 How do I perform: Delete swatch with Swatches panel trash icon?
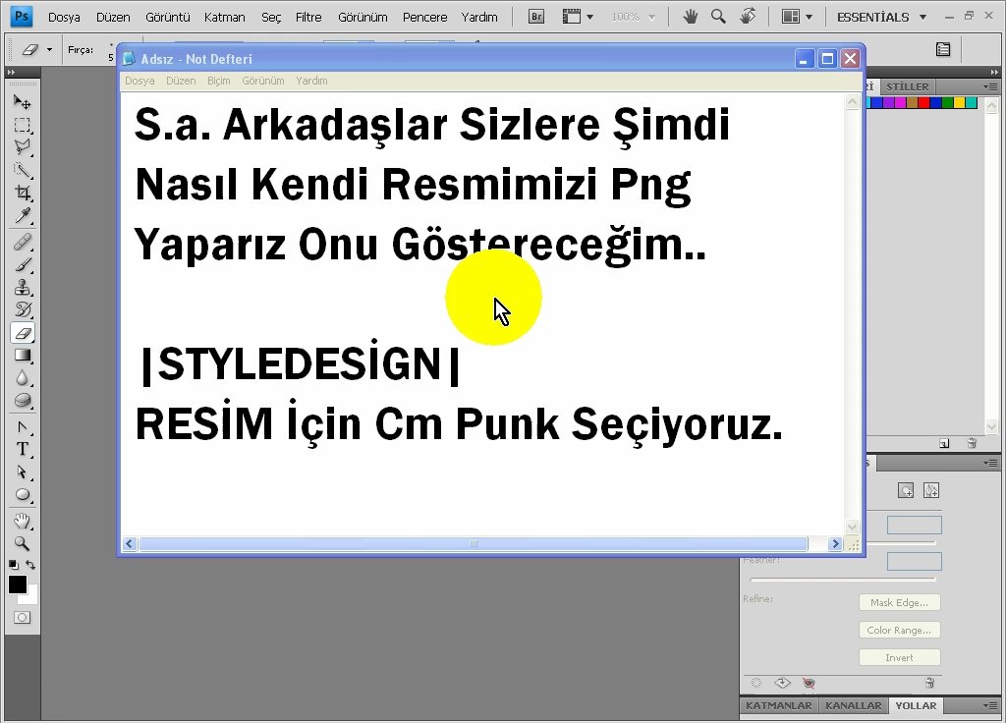pyautogui.click(x=972, y=443)
